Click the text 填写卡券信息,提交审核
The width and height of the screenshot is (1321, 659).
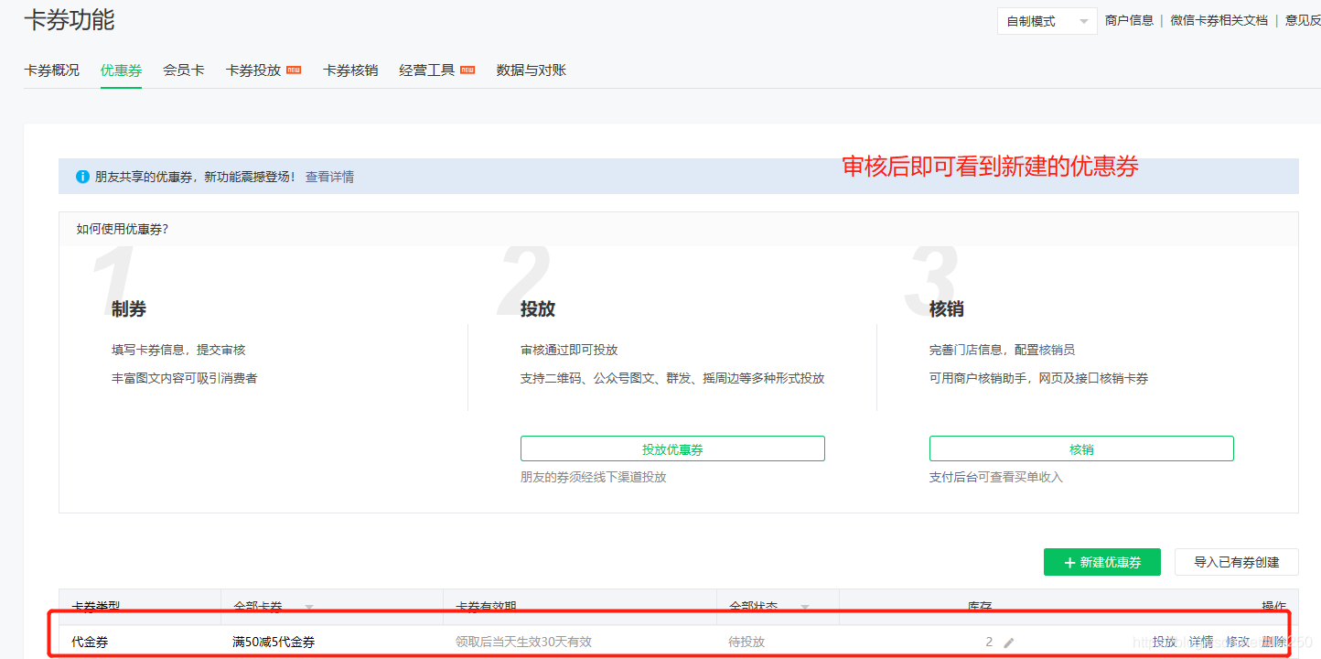(x=178, y=350)
